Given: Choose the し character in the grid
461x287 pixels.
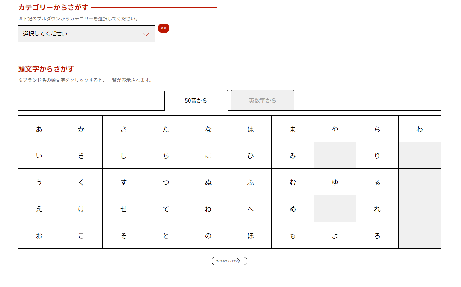Looking at the screenshot, I should [124, 156].
